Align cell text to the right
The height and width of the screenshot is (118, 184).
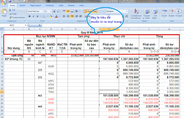click(72, 16)
